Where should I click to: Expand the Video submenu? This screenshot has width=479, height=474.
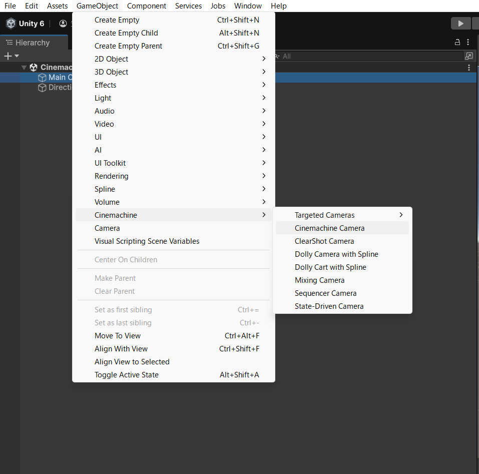[174, 124]
